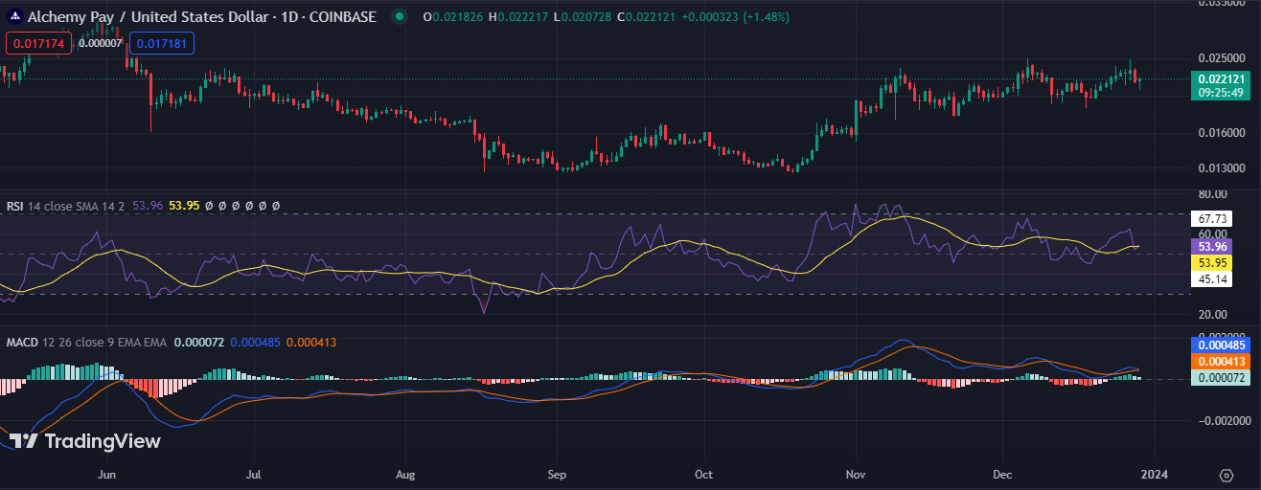The image size is (1261, 490).
Task: Click the 0.013000 price axis label
Action: pyautogui.click(x=1222, y=167)
